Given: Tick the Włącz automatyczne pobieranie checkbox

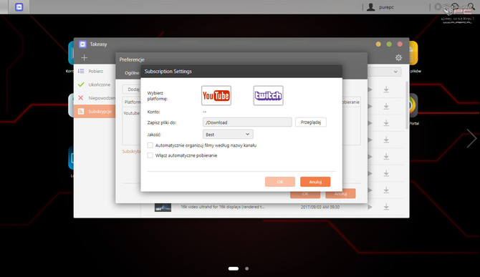Looking at the screenshot, I should [150, 155].
